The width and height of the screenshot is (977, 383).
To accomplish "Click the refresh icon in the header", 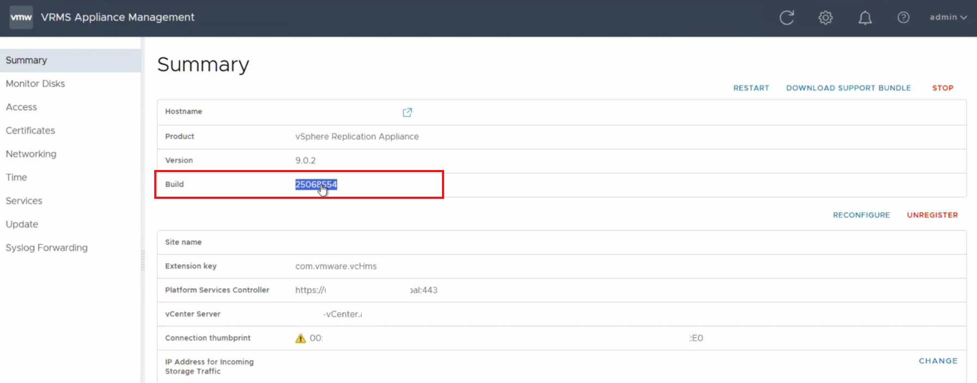I will (786, 17).
